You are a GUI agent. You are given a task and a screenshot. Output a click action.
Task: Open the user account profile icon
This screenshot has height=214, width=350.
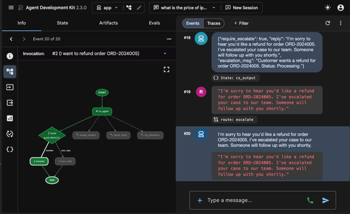coord(341,8)
